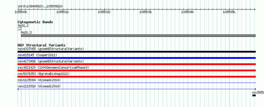Click the 108501k ruler tick label
The height and width of the screenshot is (107, 264).
point(63,12)
